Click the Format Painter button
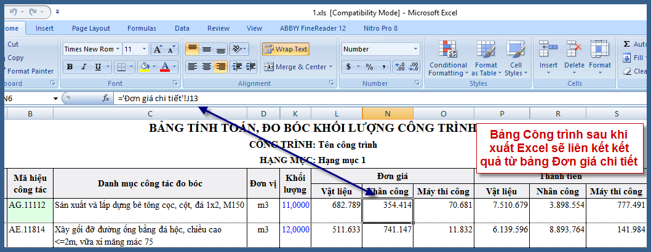Screen dimensions: 651x252 tap(30, 71)
